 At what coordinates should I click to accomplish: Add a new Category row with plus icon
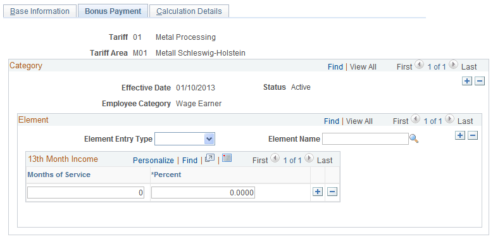(x=467, y=81)
